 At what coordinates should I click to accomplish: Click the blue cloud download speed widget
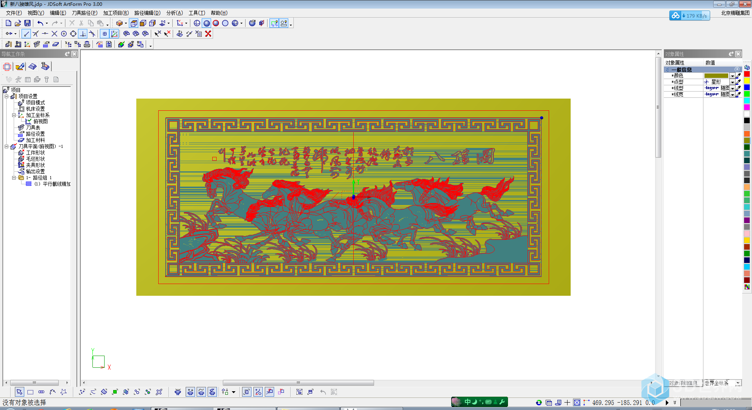[x=689, y=16]
